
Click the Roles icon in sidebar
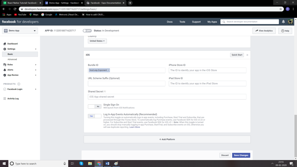pos(5,65)
